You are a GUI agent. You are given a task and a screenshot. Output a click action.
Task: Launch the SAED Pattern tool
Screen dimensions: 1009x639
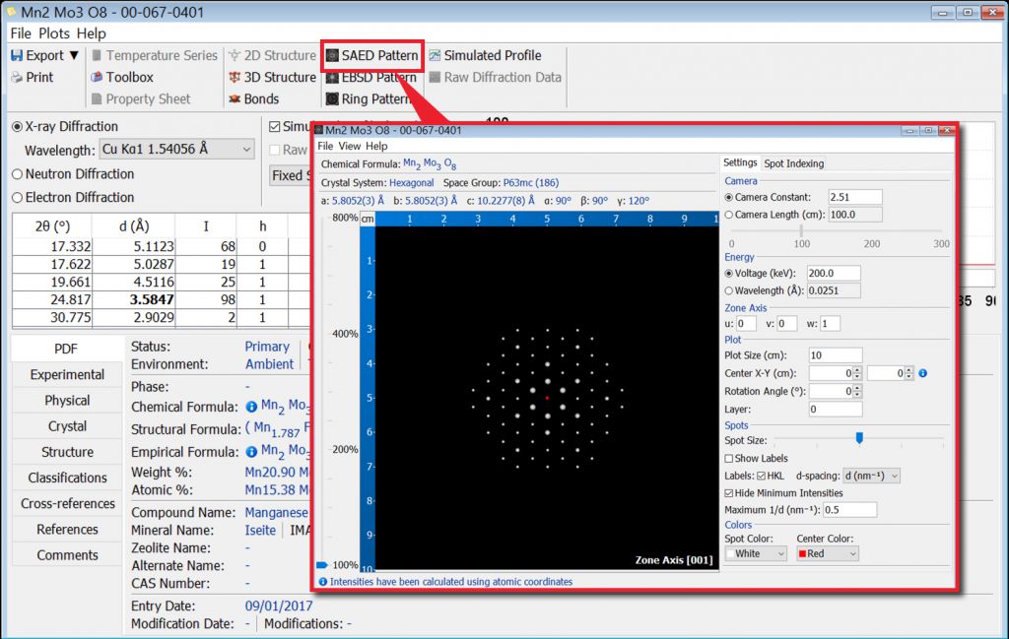tap(371, 55)
